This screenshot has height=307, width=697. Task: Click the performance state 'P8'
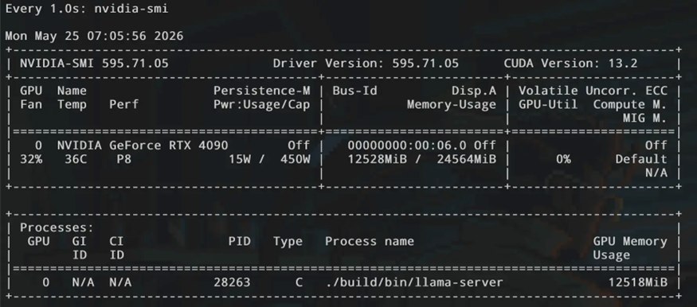[124, 159]
